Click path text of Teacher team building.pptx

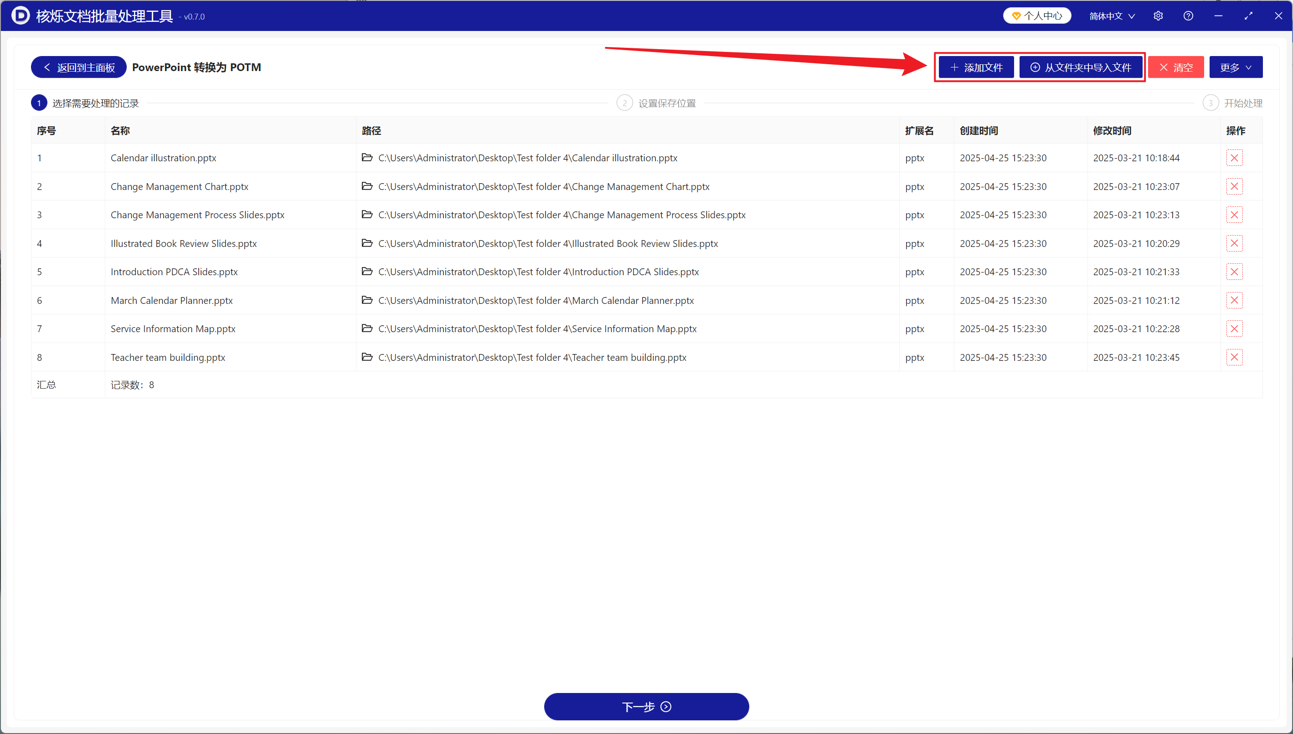click(x=532, y=357)
